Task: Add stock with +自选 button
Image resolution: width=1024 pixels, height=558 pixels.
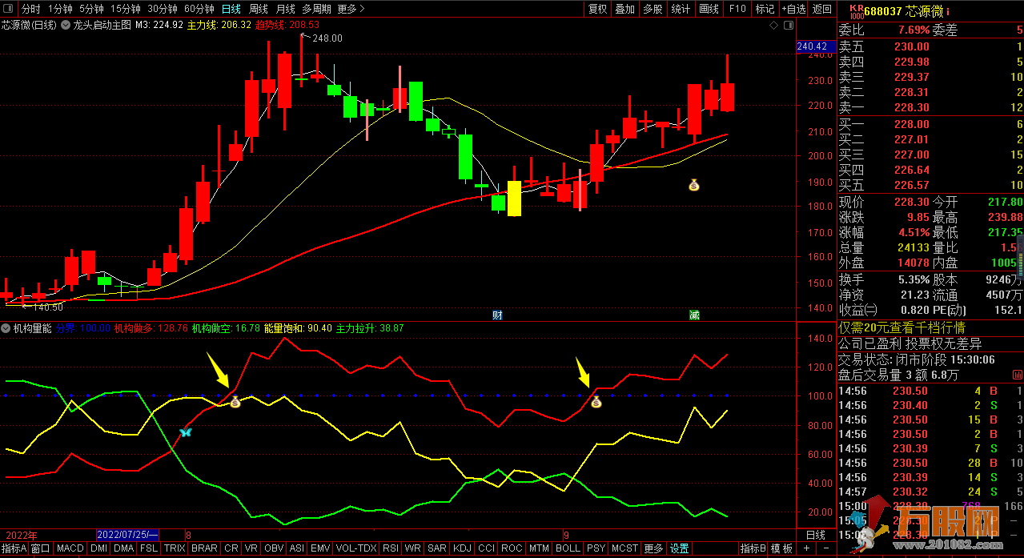Action: 792,9
